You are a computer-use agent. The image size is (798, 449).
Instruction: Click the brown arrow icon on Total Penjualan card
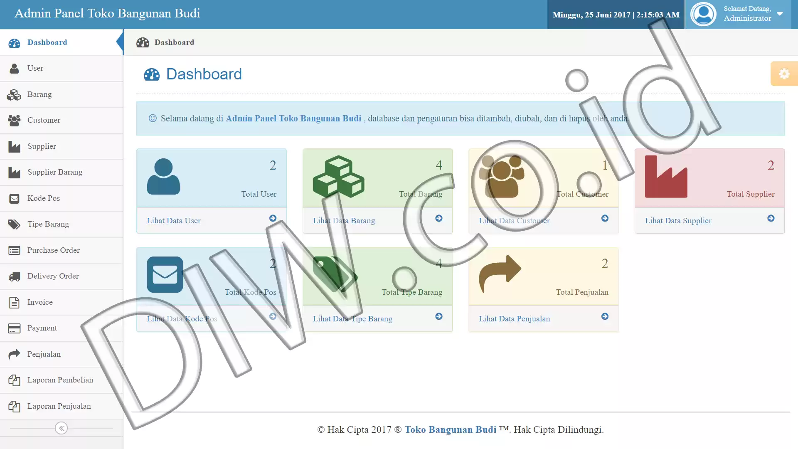500,274
